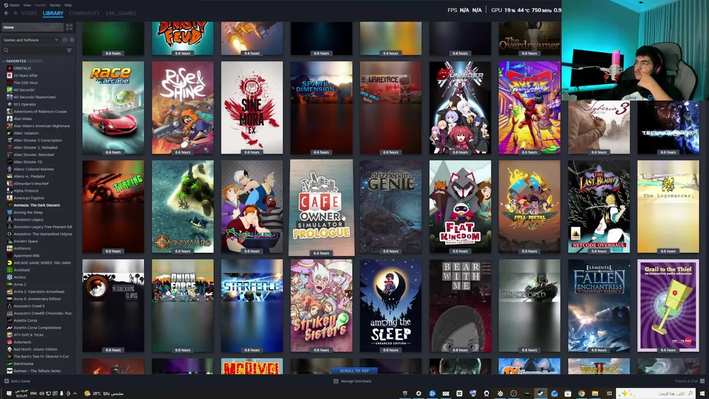Select Amnesia: The Dark Descent in sidebar
The width and height of the screenshot is (709, 399).
tap(37, 205)
